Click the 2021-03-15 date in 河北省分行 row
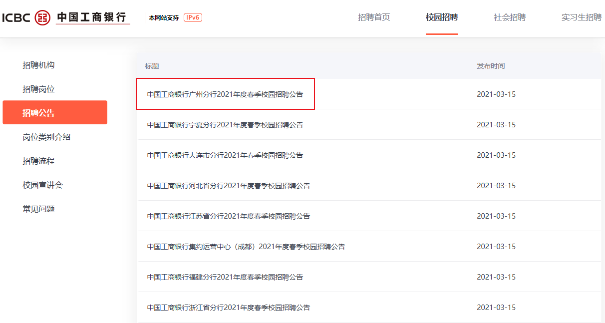The height and width of the screenshot is (323, 605). 496,185
